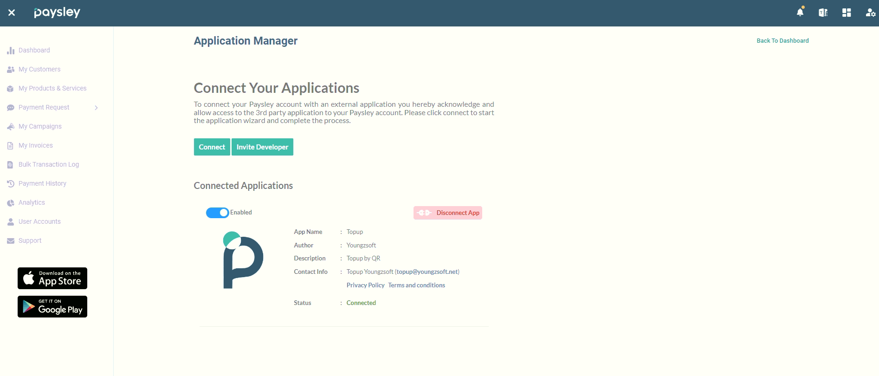Close the sidebar with the X icon

pyautogui.click(x=12, y=13)
